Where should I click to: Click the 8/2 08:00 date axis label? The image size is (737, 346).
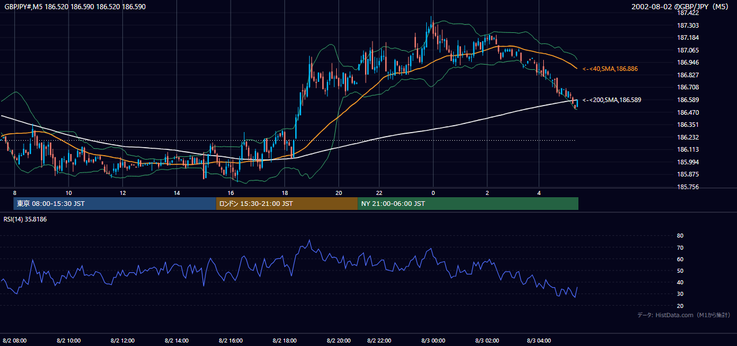(14, 341)
